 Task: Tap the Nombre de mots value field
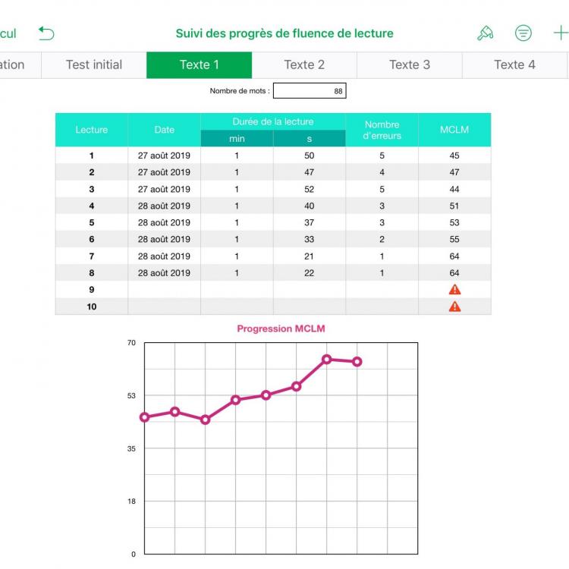pos(310,91)
